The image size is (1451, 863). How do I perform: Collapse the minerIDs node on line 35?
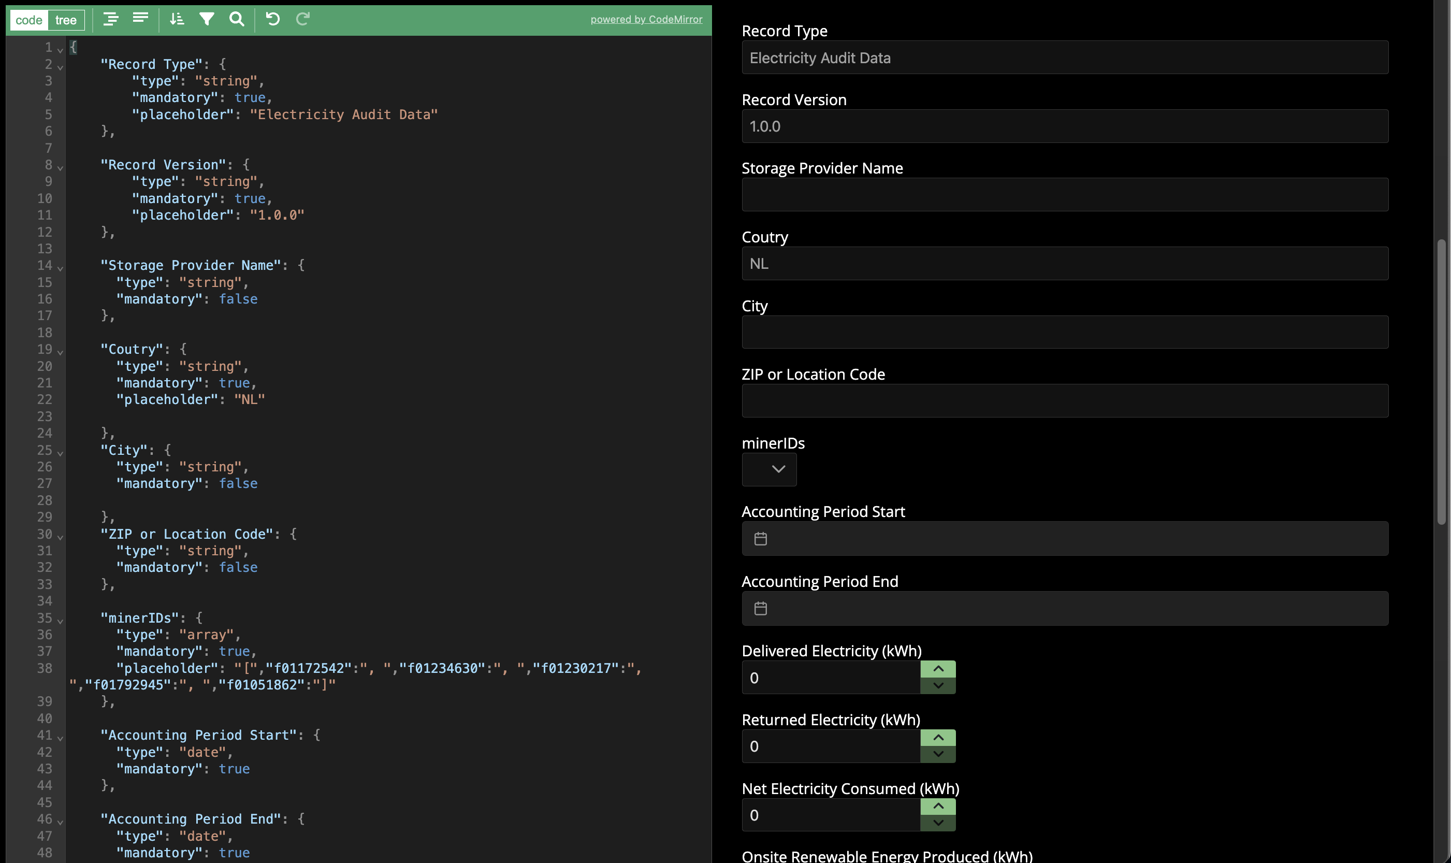coord(61,621)
